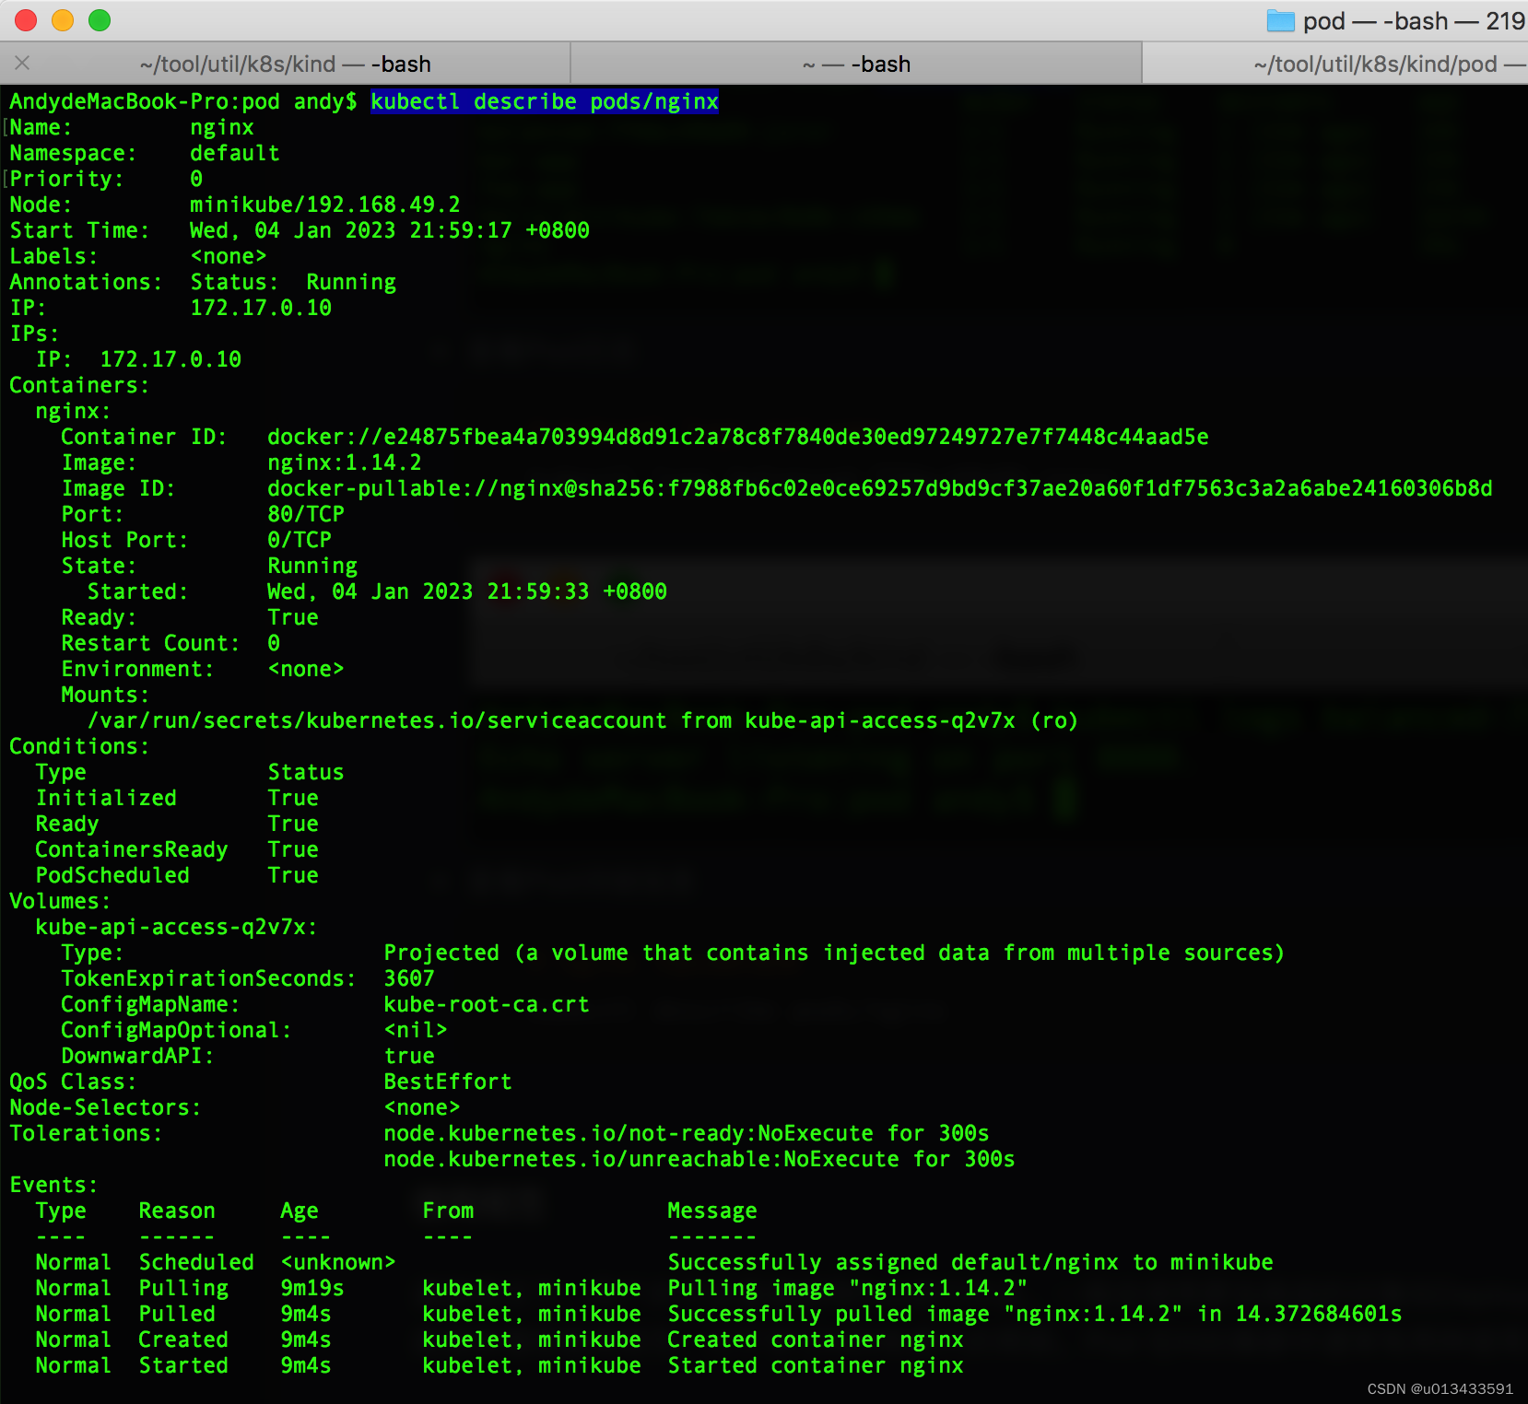Image resolution: width=1528 pixels, height=1404 pixels.
Task: Click the Initialized condition row
Action: tap(177, 798)
